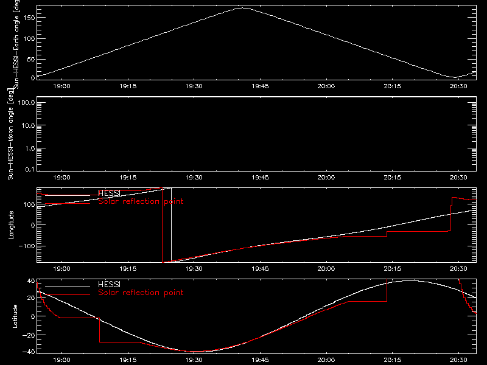Screen dimensions: 487x365
Task: Click 19:00 under the Earth angle plot
Action: (x=62, y=86)
